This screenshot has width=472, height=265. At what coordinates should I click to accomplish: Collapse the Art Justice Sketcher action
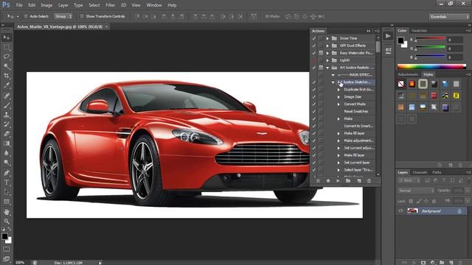click(x=333, y=82)
